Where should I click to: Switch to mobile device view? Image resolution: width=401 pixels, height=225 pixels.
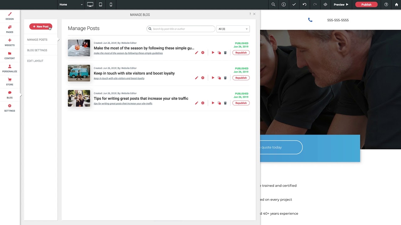pos(111,4)
